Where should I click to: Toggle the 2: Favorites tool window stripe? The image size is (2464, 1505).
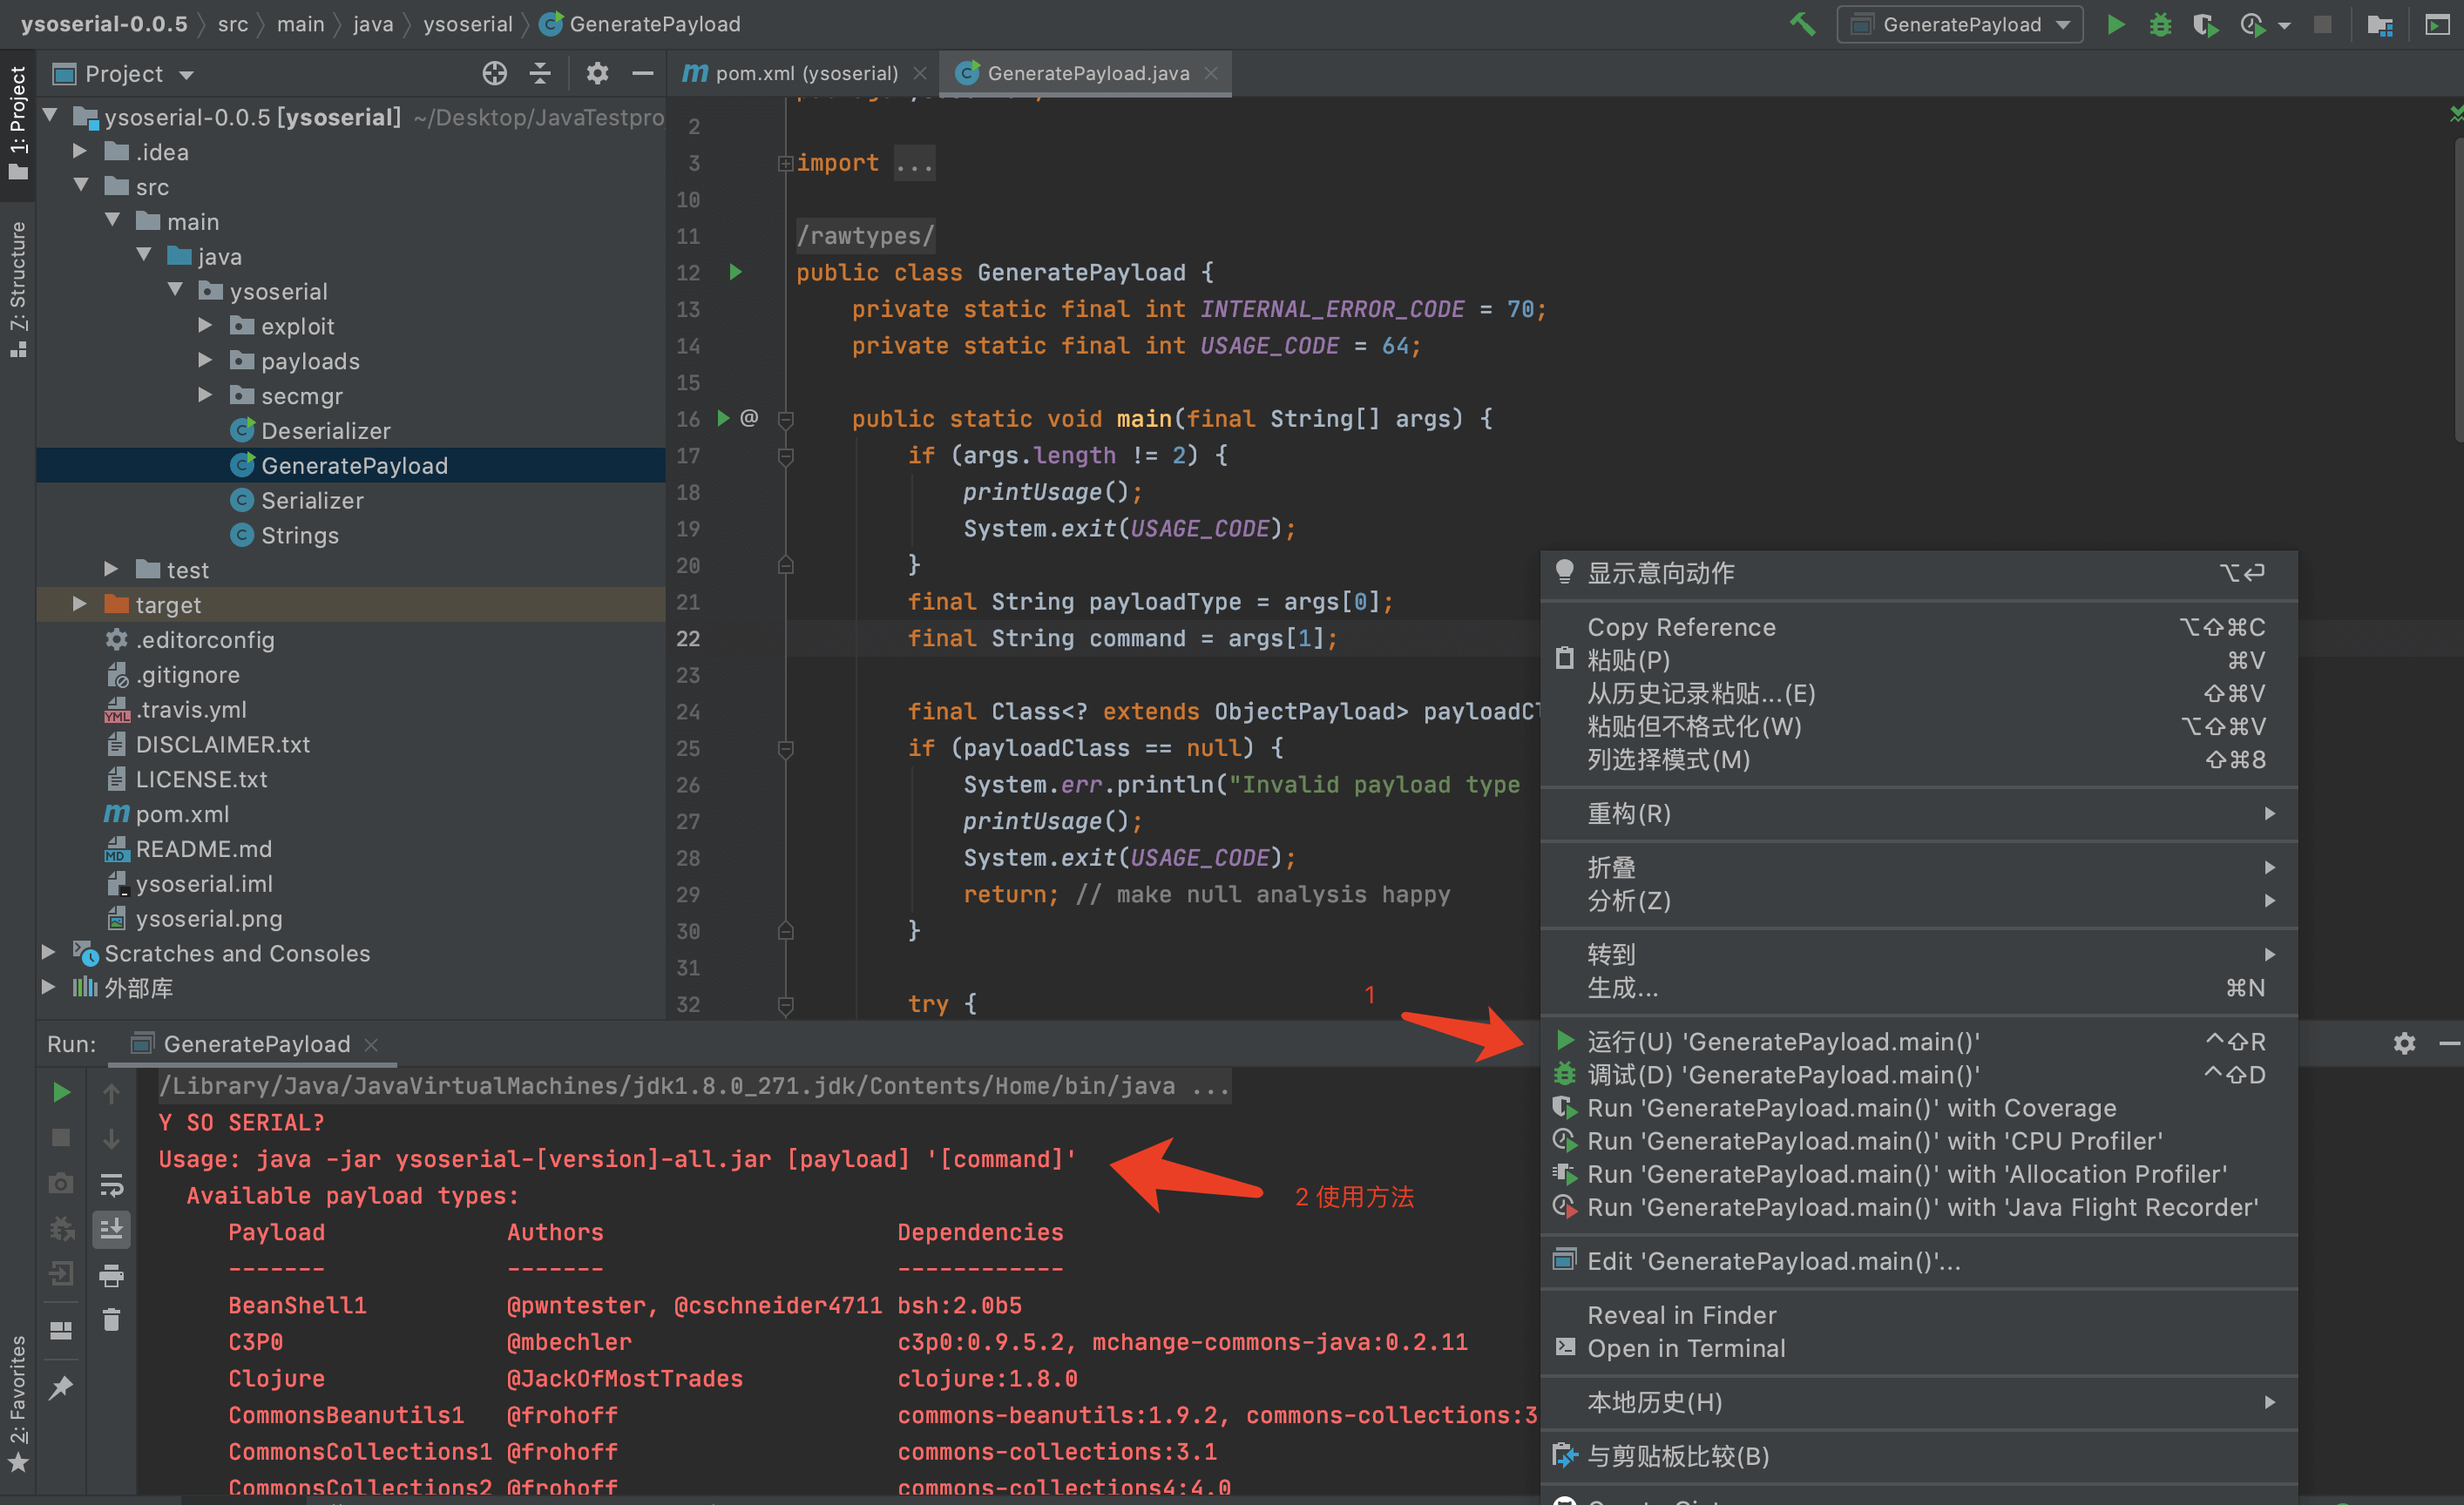point(17,1404)
